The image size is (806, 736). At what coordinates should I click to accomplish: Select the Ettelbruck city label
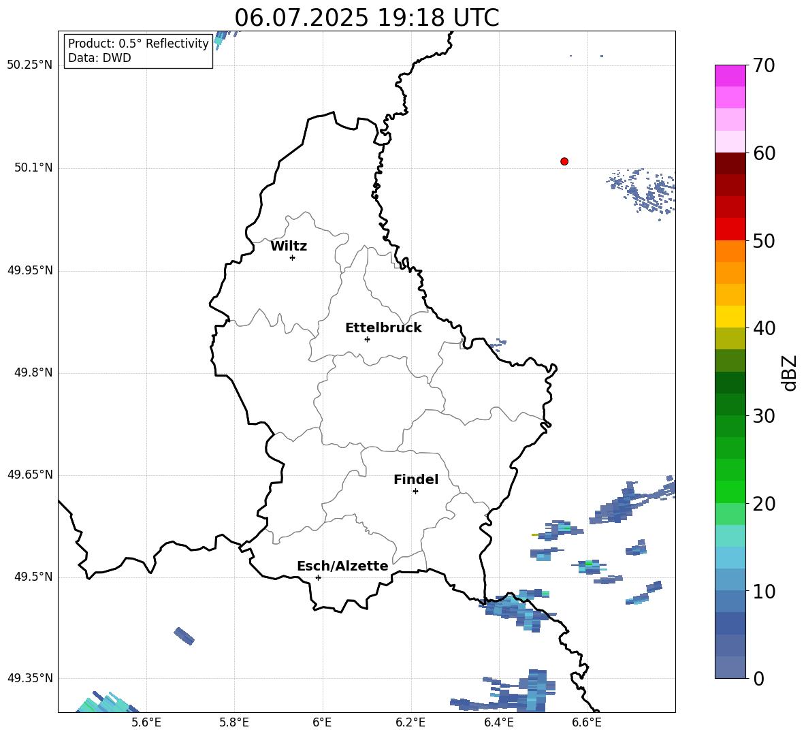click(383, 328)
